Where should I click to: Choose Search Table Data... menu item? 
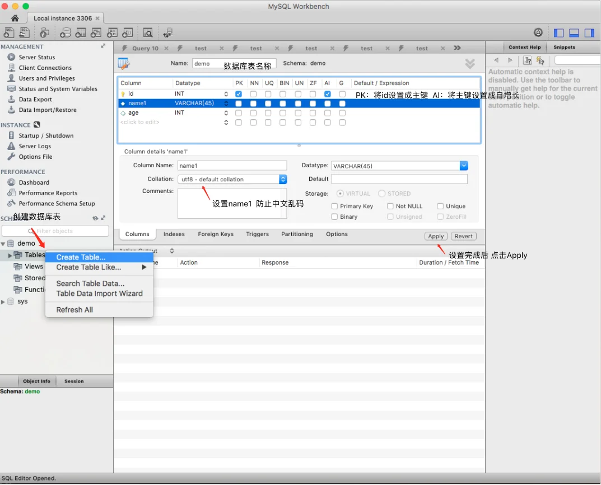(99, 284)
